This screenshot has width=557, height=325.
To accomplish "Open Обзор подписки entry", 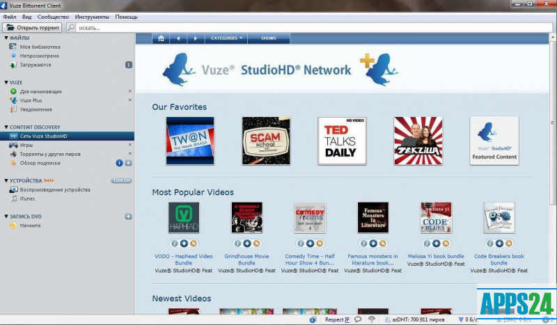I will 40,163.
